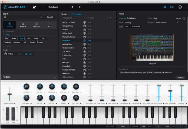Clear search text with the X icon
188x129 pixels.
coord(41,17)
